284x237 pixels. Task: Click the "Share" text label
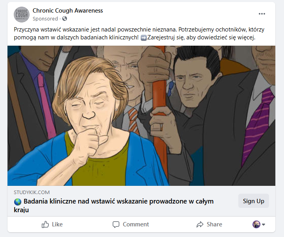[214, 224]
